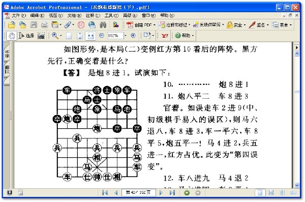
Task: Open the 注释 menu
Action: (93, 15)
